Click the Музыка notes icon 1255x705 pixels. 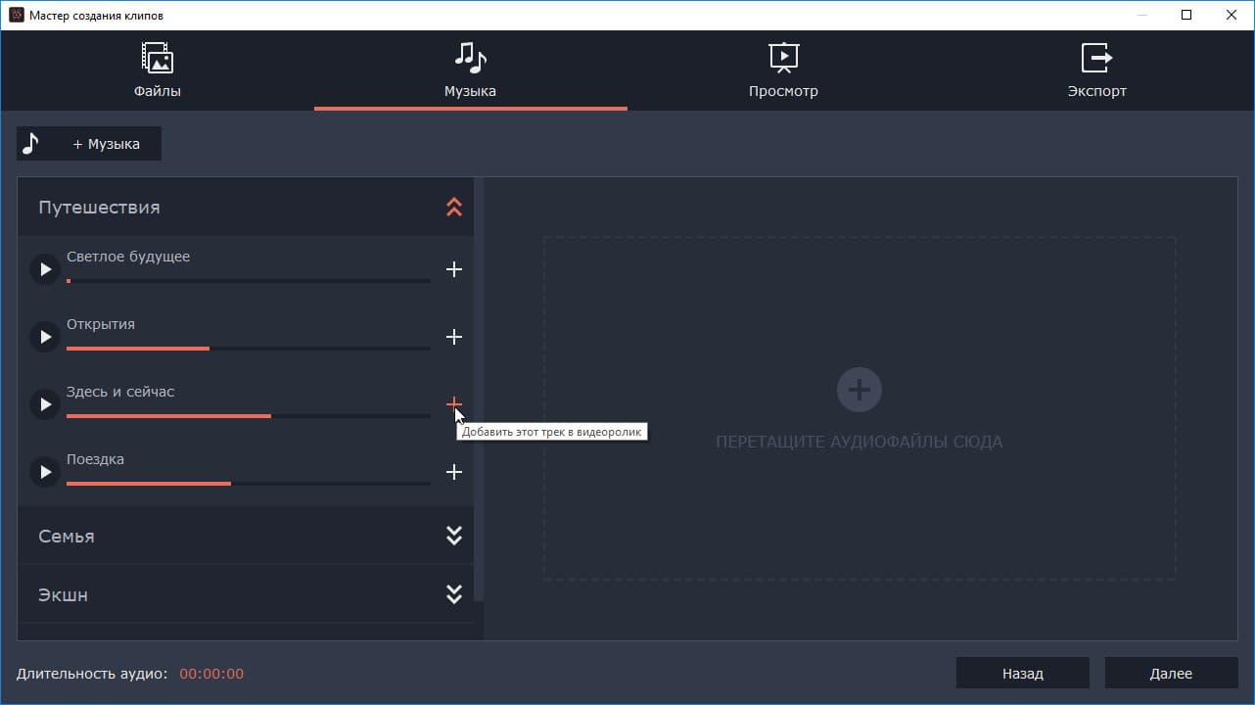click(x=470, y=58)
